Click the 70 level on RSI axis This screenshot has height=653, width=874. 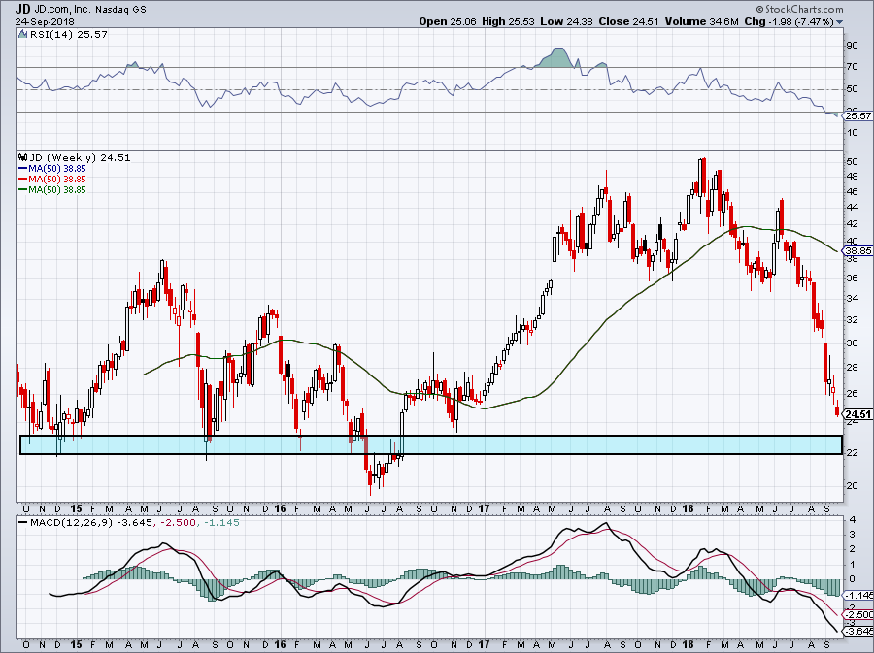click(x=852, y=67)
